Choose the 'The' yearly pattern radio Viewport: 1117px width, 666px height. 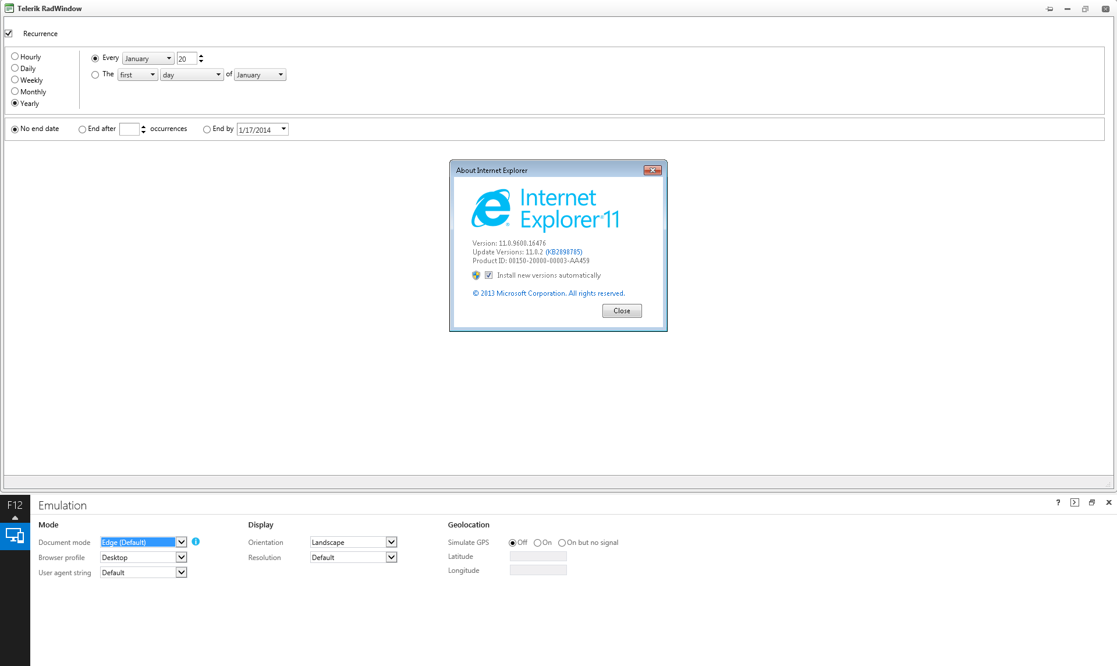pos(95,75)
